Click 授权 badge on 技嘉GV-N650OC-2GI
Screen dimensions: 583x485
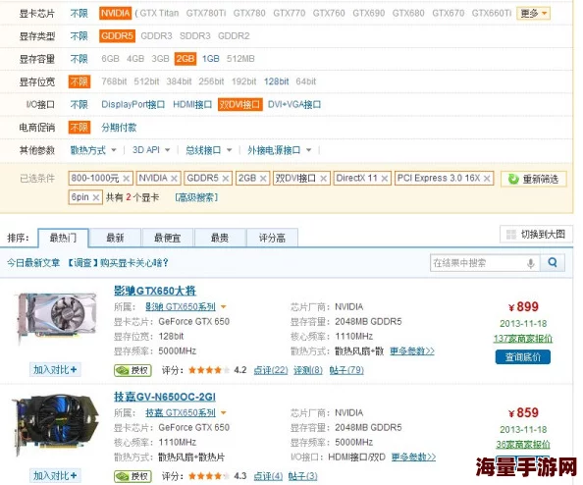coord(132,476)
